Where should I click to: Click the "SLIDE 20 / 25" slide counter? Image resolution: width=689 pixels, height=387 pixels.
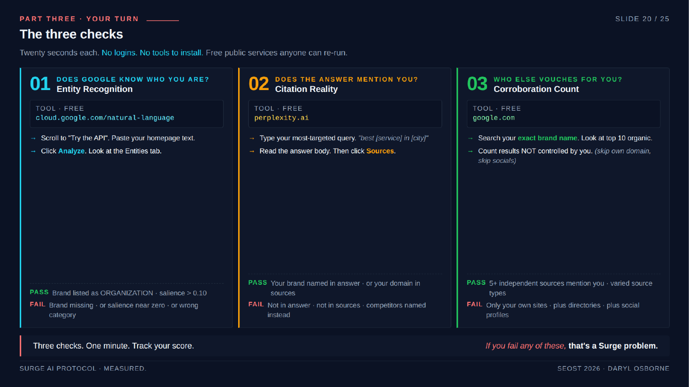tap(642, 19)
